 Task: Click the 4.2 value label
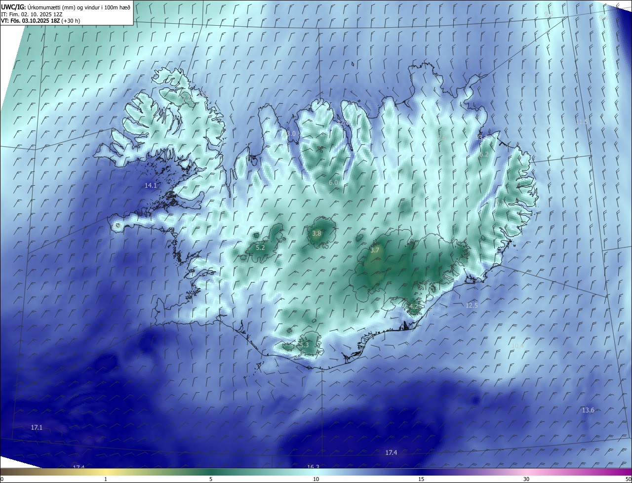tap(414, 307)
